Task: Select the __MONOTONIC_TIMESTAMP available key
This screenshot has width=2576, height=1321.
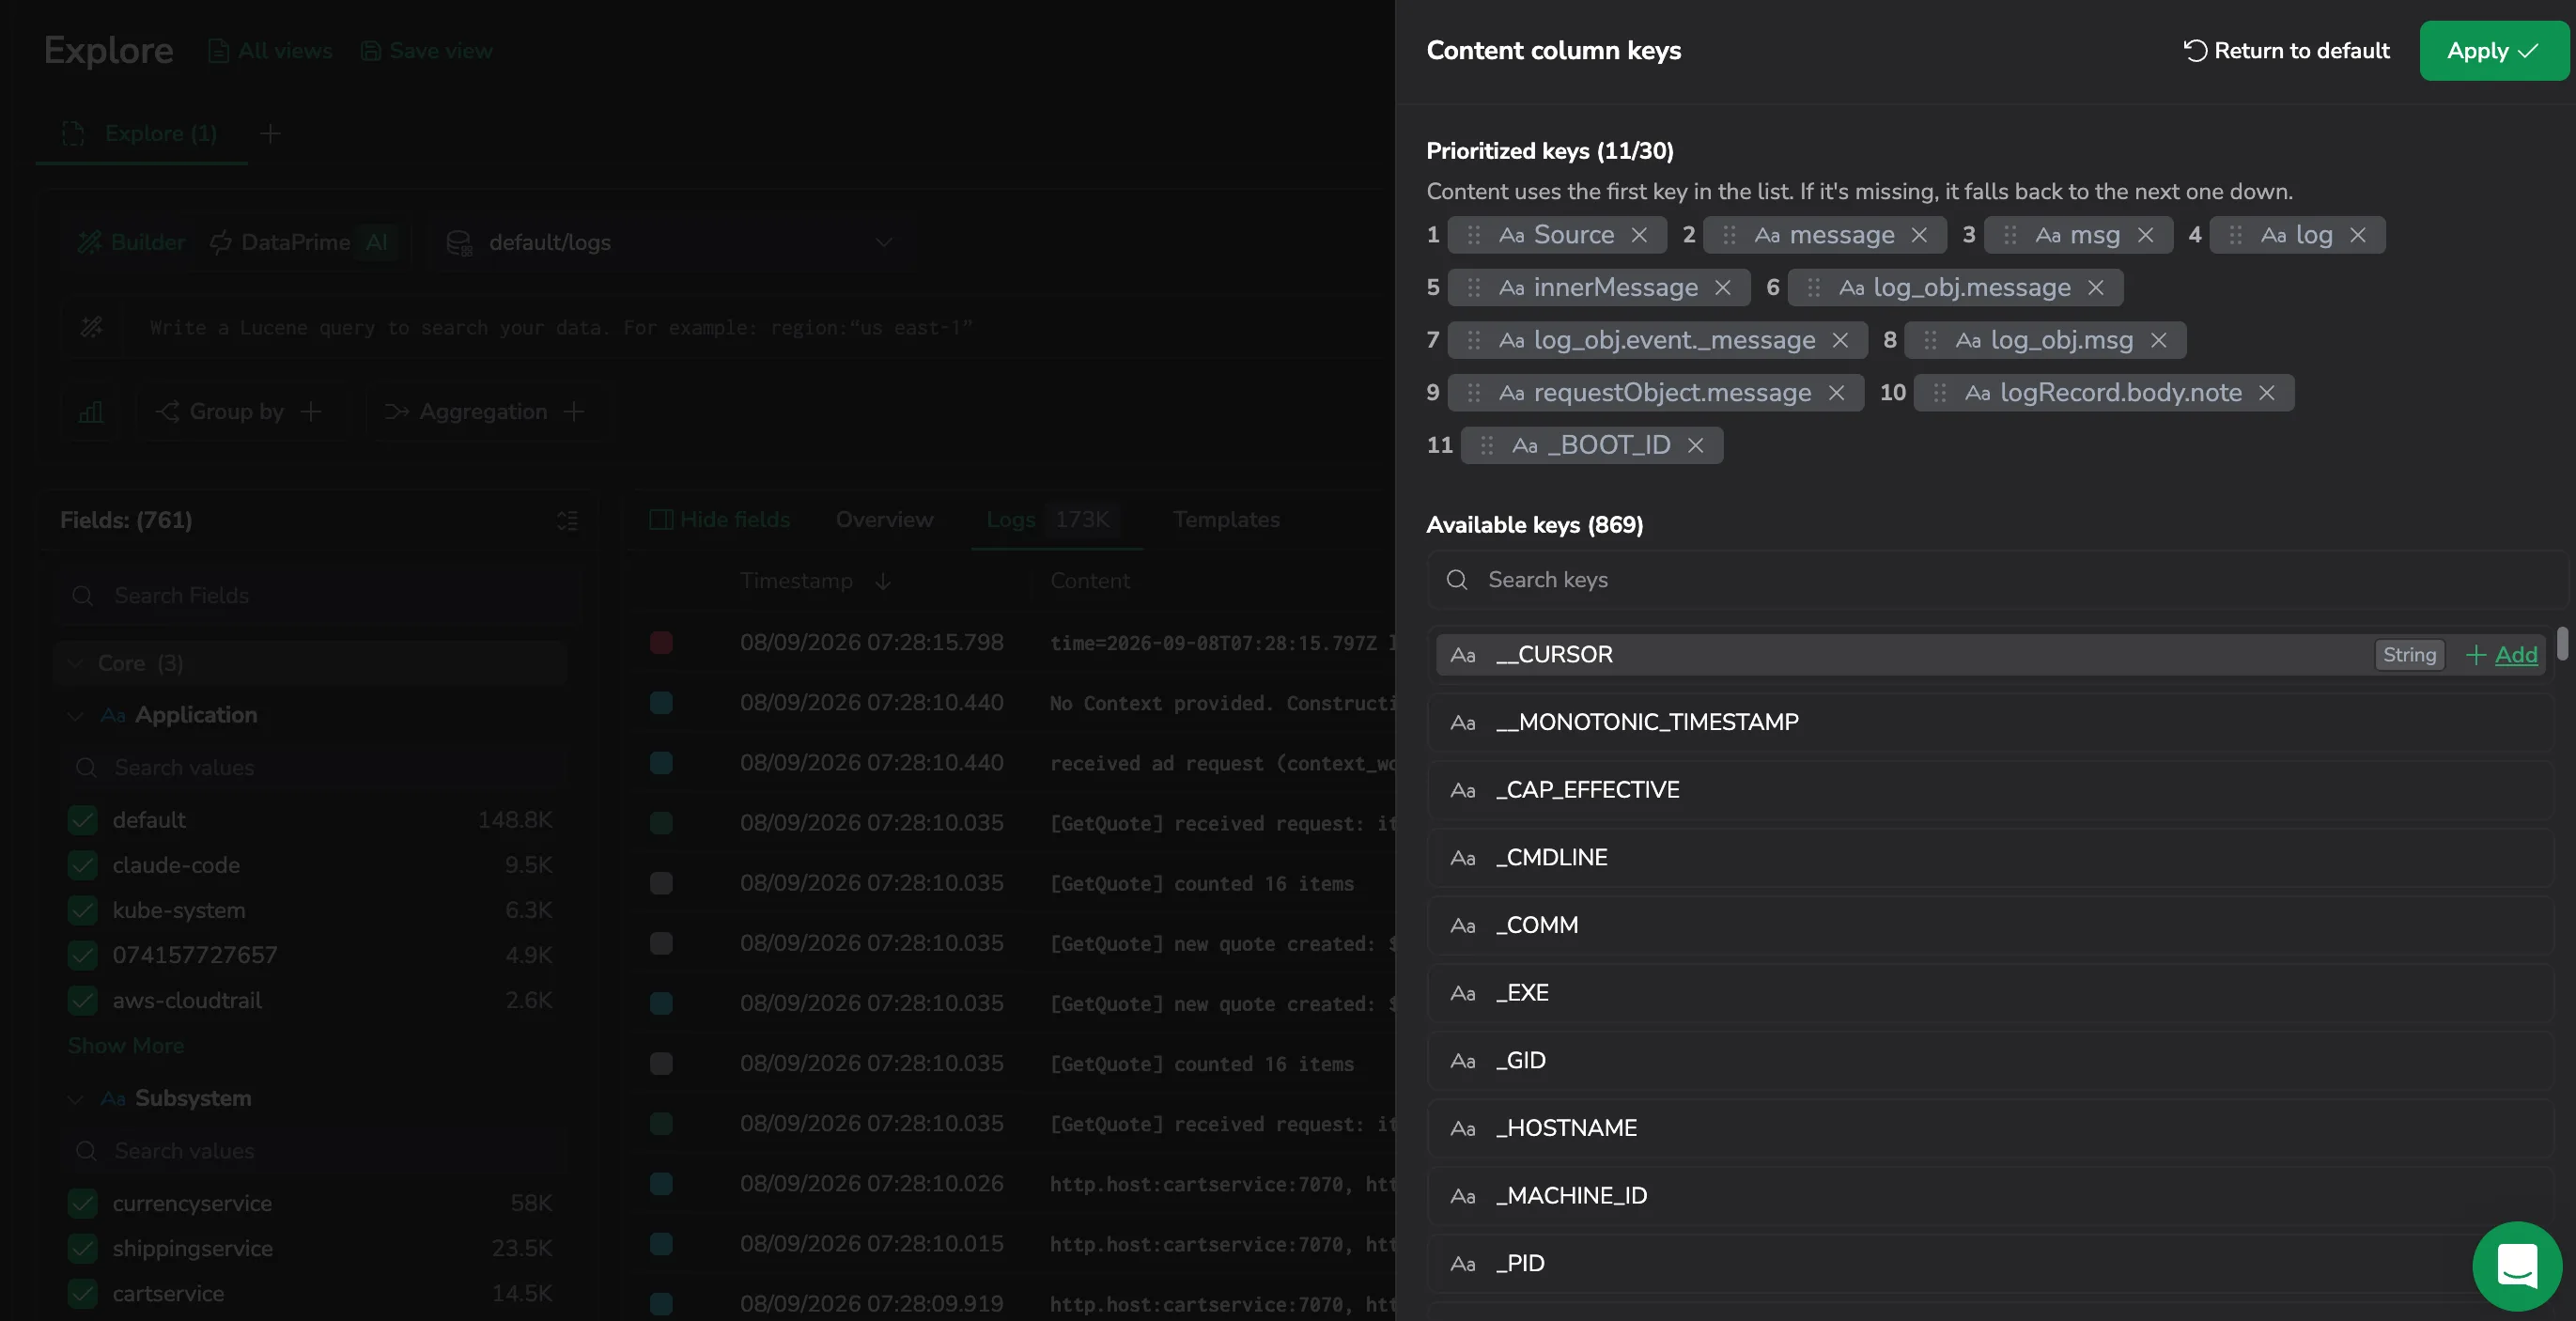Action: [1990, 722]
